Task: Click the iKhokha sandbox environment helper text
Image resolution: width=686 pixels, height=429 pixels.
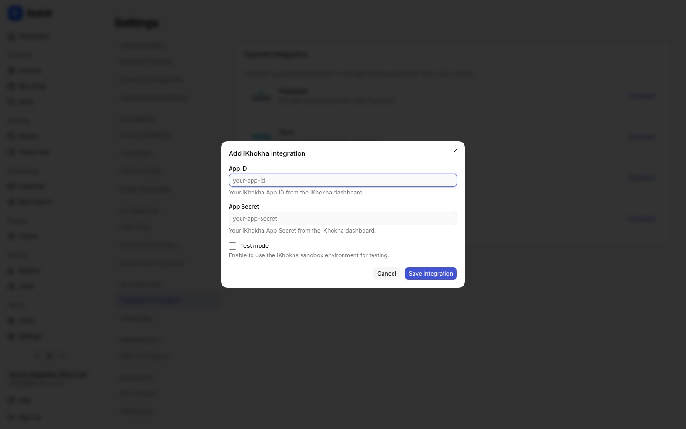Action: (x=309, y=255)
